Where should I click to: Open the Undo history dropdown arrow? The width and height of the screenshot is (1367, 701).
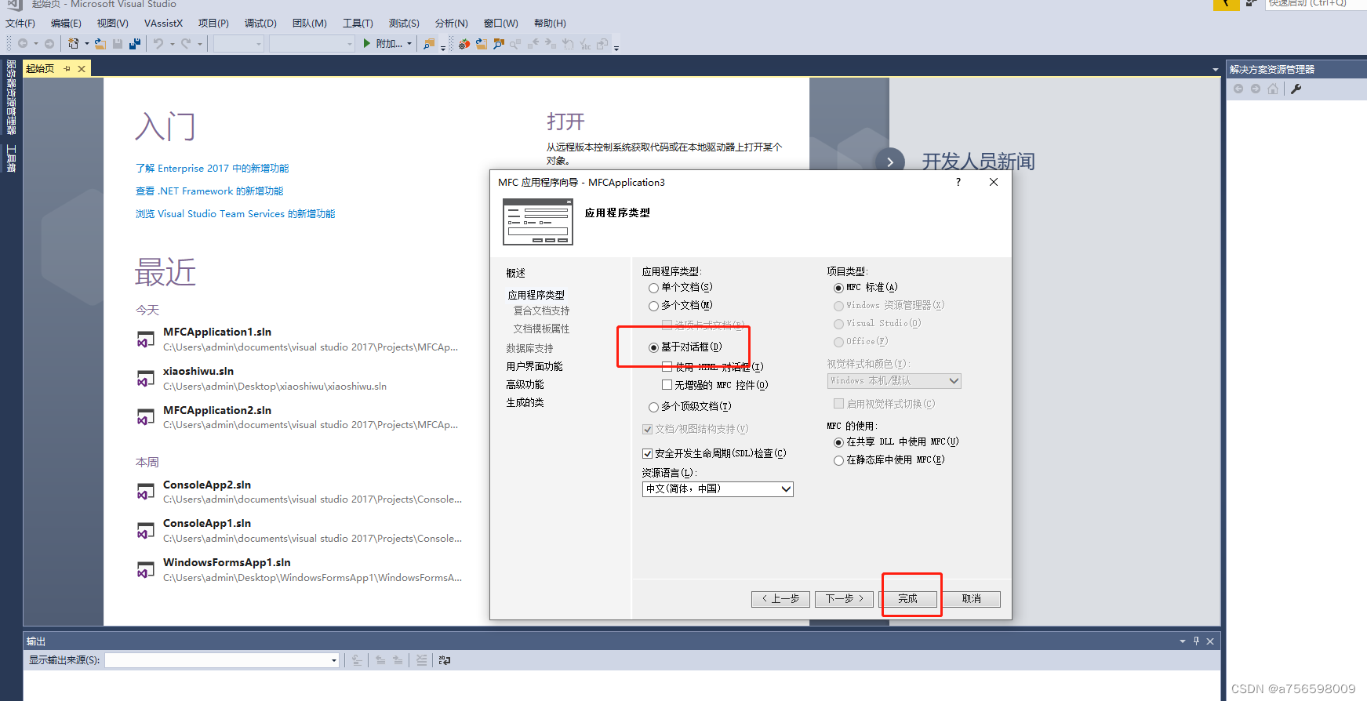point(172,44)
